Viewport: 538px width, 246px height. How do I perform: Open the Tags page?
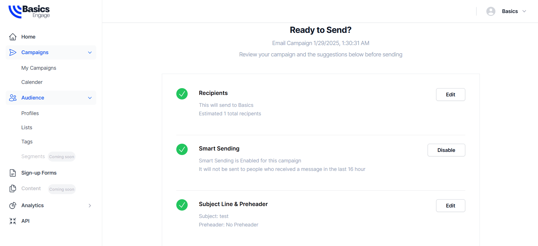pyautogui.click(x=27, y=142)
